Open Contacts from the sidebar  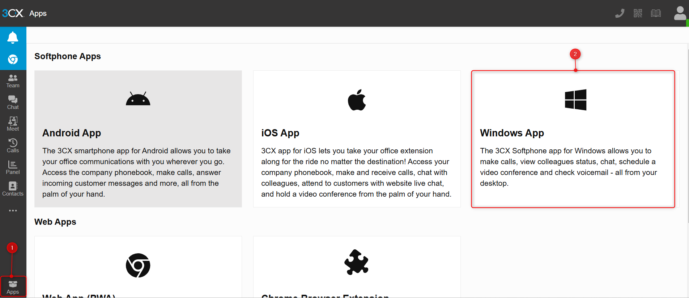click(13, 189)
